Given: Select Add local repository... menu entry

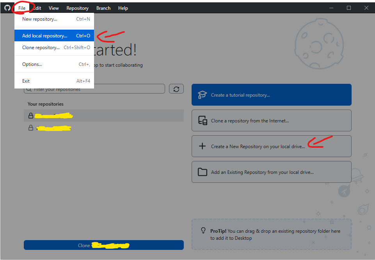Looking at the screenshot, I should tap(54, 35).
